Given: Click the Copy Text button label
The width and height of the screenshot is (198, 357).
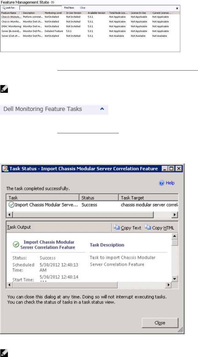Looking at the screenshot, I should tap(131, 228).
